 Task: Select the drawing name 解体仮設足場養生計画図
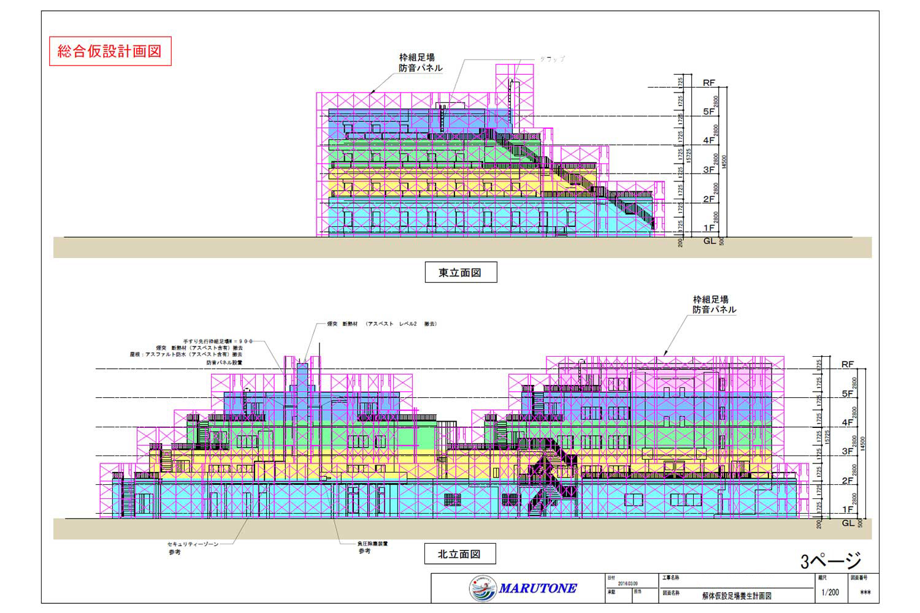tap(737, 595)
